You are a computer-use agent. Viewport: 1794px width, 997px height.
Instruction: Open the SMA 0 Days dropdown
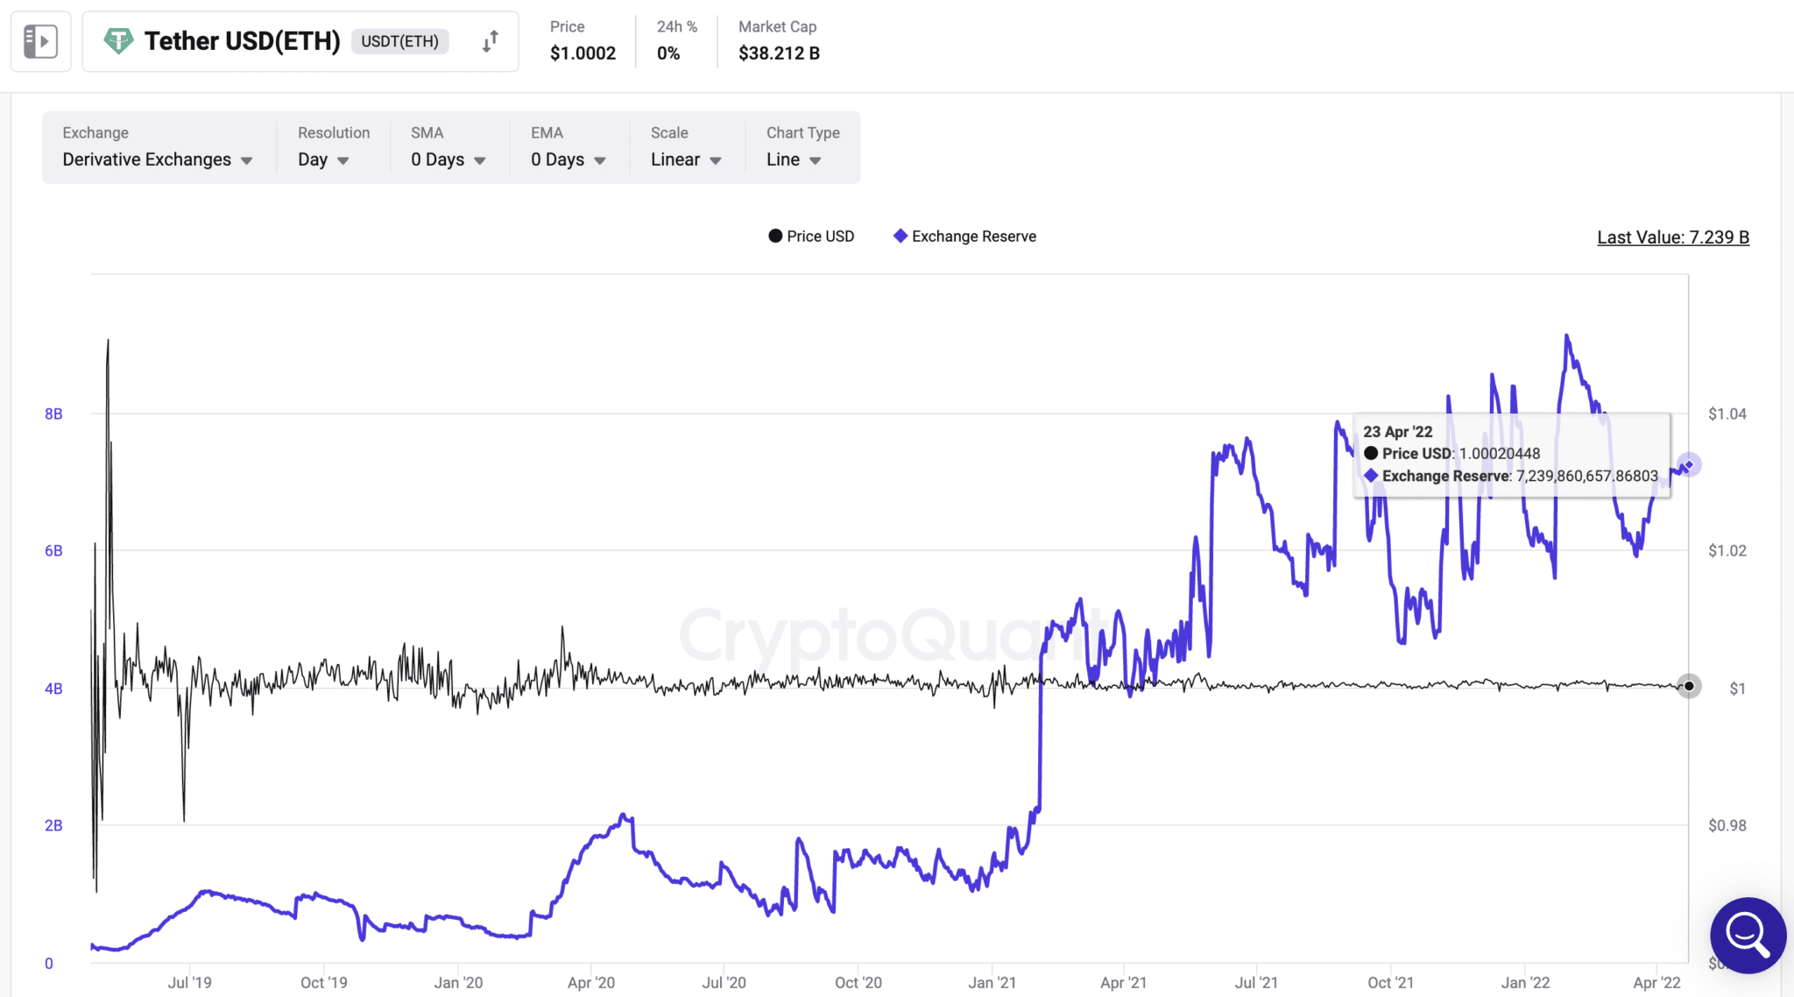point(448,159)
